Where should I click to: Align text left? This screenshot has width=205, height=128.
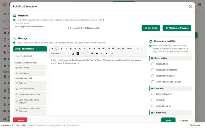point(90,49)
